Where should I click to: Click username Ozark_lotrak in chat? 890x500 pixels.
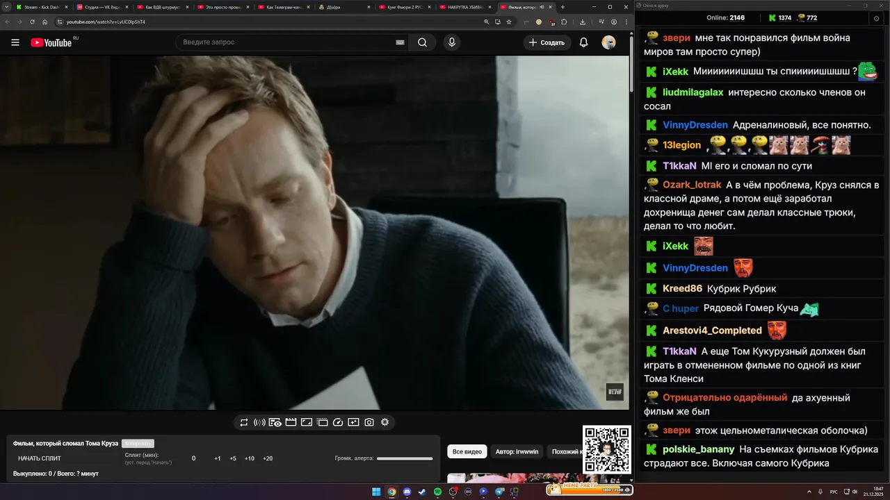692,185
